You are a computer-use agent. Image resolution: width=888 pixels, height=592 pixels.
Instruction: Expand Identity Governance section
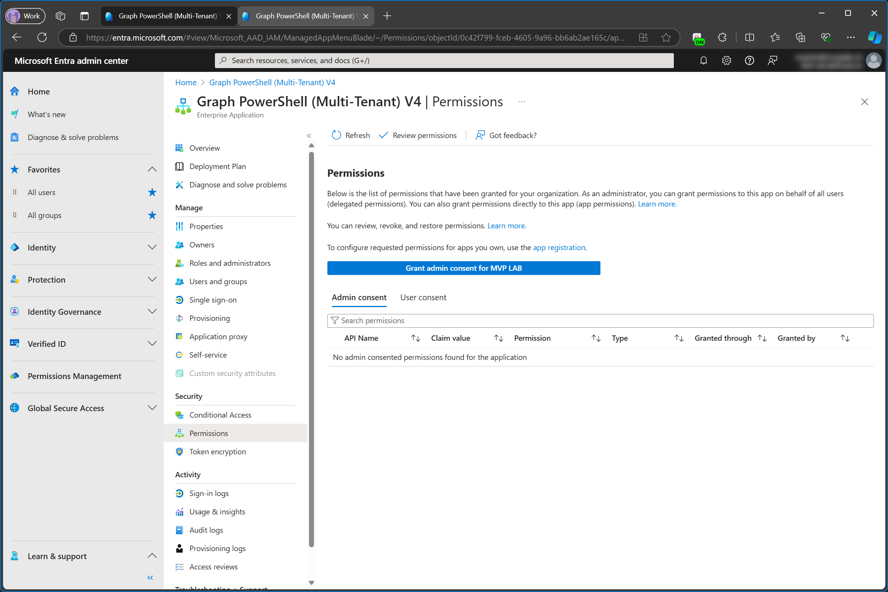point(152,312)
